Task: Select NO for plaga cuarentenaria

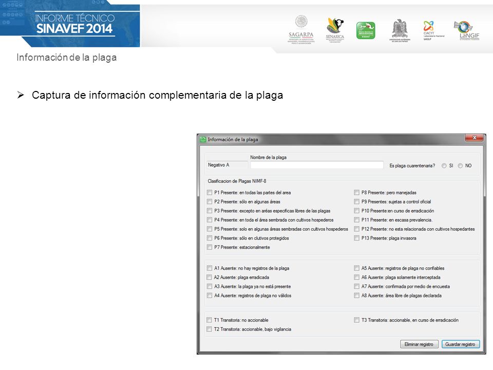Action: (460, 166)
